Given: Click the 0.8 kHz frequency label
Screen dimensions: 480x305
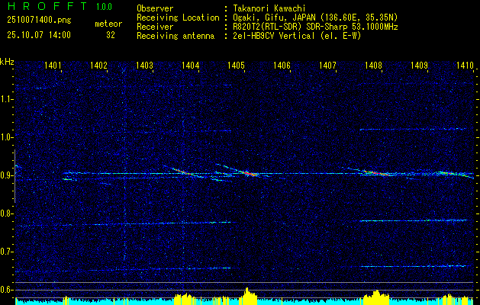Looking at the screenshot, I should [x=5, y=213].
